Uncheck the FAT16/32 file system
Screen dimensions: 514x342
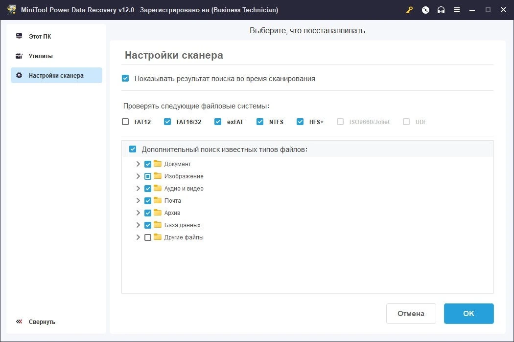click(x=167, y=122)
